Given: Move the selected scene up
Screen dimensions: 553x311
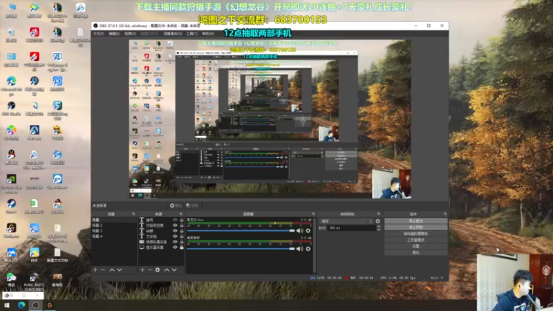Looking at the screenshot, I should click(112, 270).
